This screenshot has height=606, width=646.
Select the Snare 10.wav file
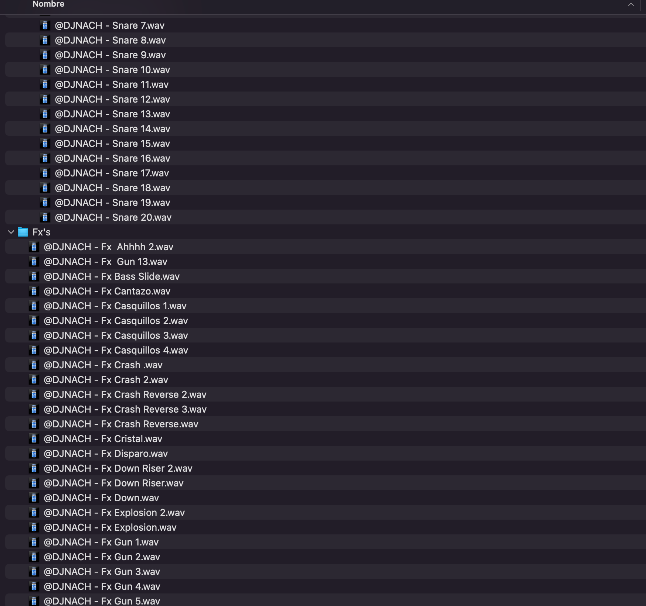point(112,70)
